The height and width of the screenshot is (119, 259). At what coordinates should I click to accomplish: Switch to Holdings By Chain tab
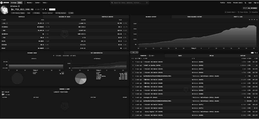(64, 17)
